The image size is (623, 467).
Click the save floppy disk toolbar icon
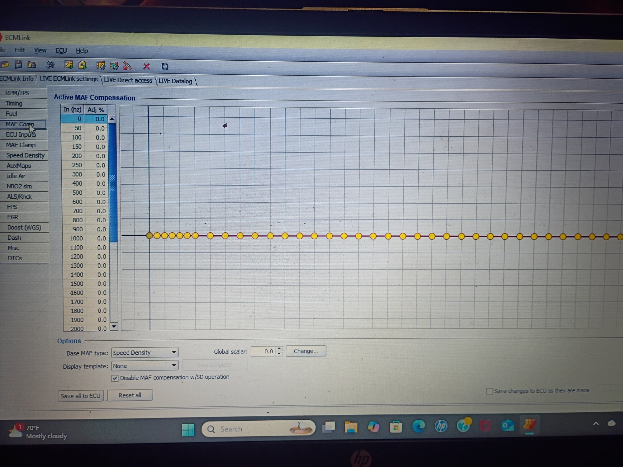click(x=19, y=64)
